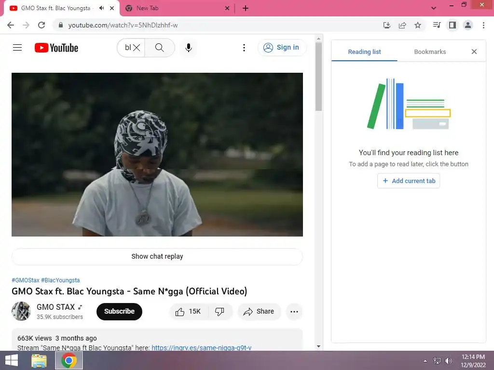The height and width of the screenshot is (370, 494).
Task: Open the ingrv.es stream link
Action: tap(201, 348)
